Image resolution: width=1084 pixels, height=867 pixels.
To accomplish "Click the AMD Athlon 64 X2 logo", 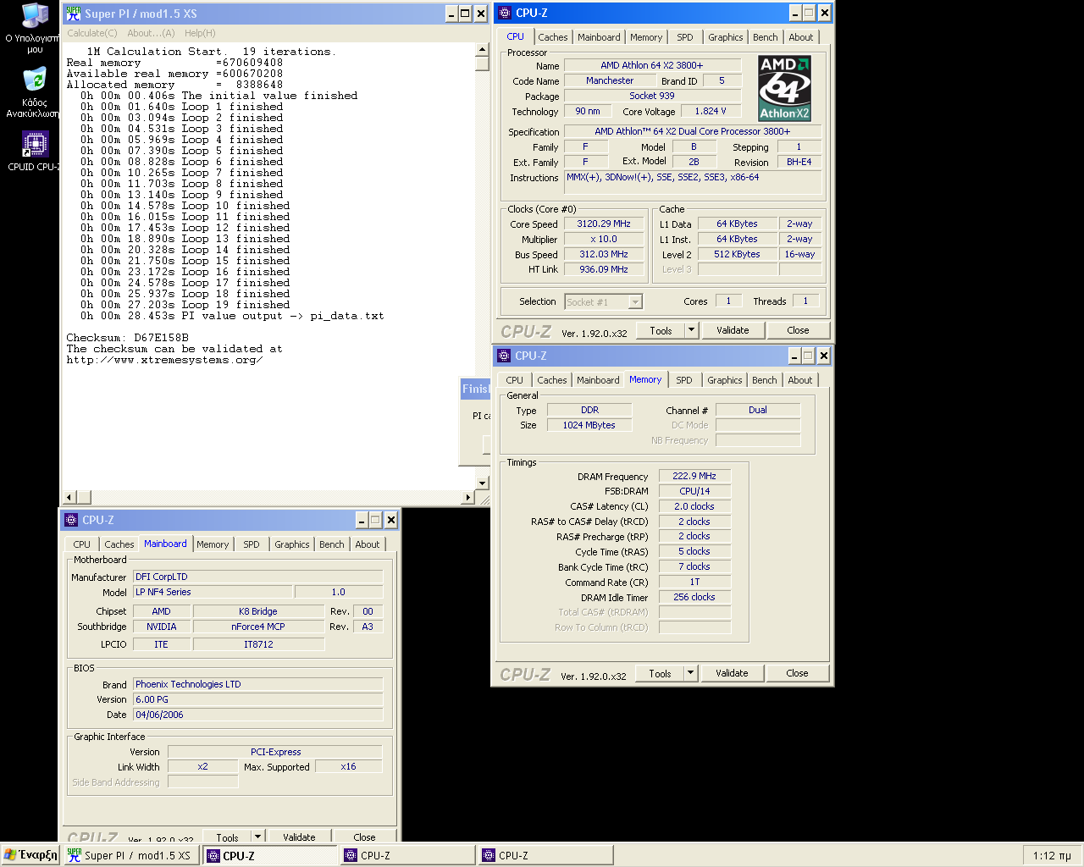I will [784, 88].
